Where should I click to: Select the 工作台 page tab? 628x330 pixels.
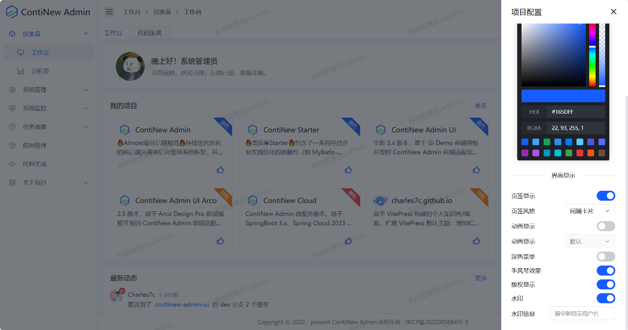pyautogui.click(x=113, y=33)
